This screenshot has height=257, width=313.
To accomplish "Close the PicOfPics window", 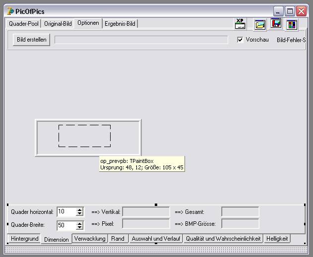I will click(301, 11).
